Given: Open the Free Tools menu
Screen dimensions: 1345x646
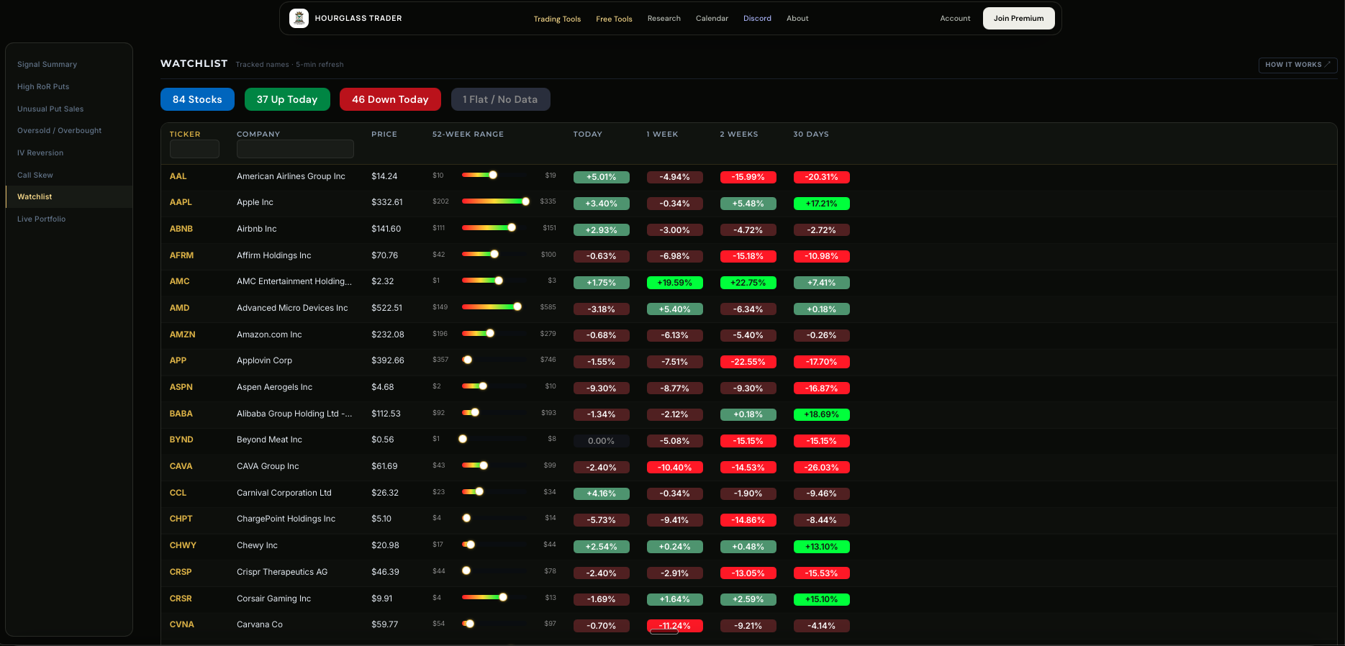Looking at the screenshot, I should coord(614,19).
